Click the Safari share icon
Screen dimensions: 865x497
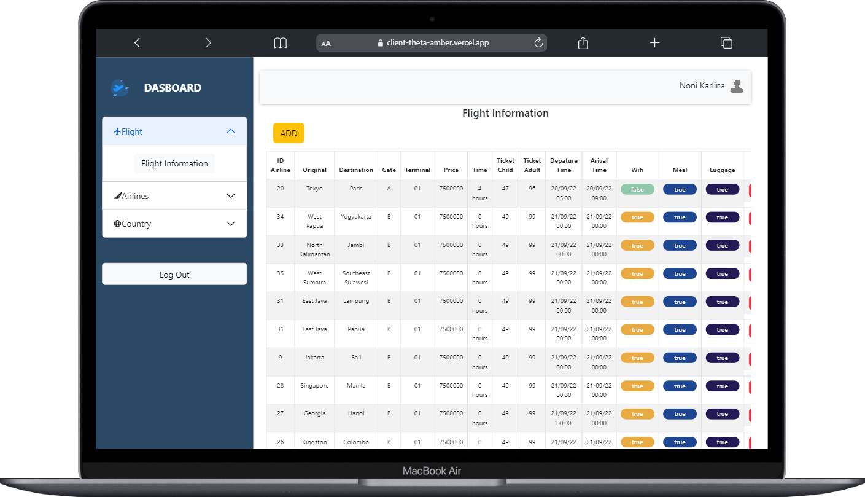[x=582, y=42]
